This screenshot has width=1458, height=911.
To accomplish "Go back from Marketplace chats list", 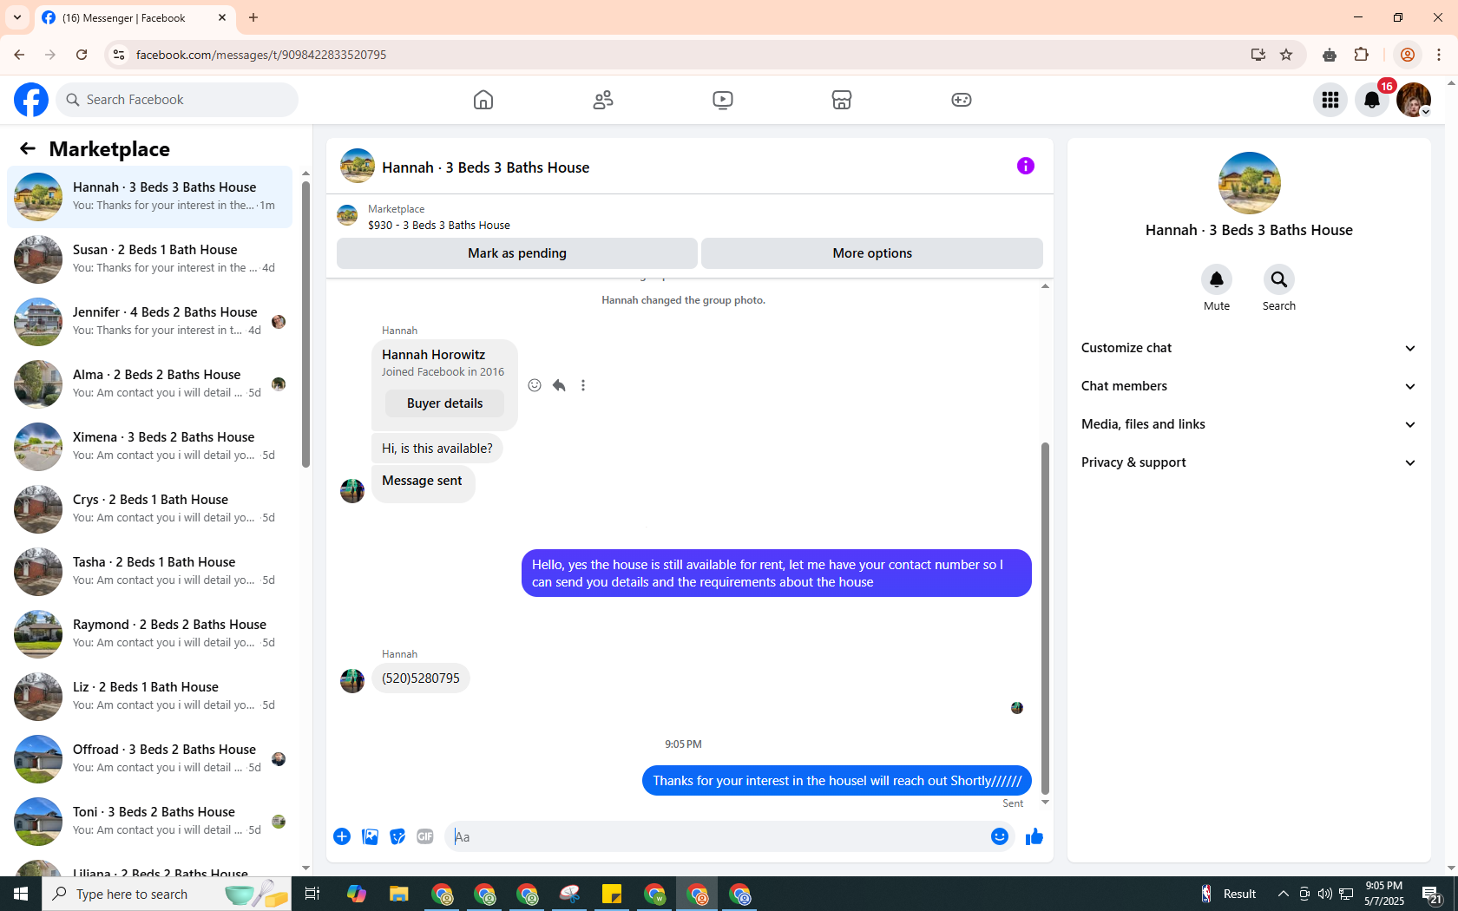I will [x=28, y=148].
